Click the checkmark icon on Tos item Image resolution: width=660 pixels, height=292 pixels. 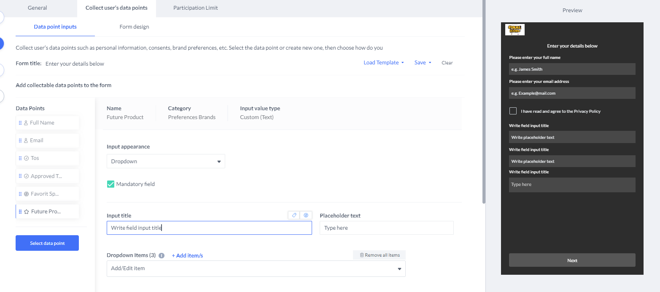(x=26, y=158)
